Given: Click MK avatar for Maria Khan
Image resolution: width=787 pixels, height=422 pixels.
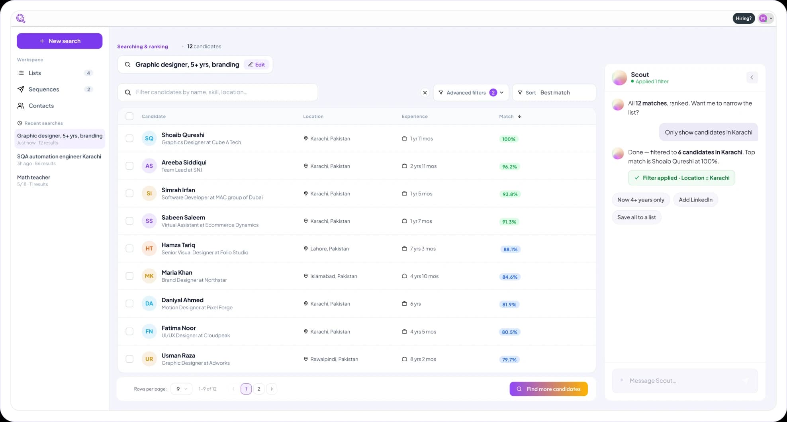Looking at the screenshot, I should 149,275.
